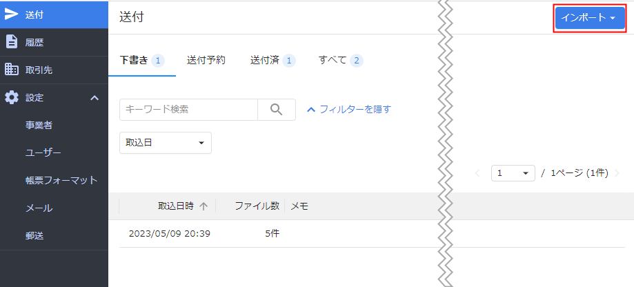The width and height of the screenshot is (634, 287).
Task: Click the 設定 gear icon
Action: 12,97
